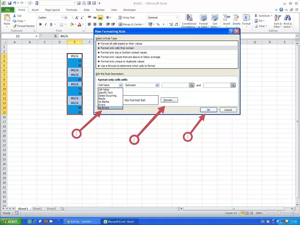Click the zoom slider in status bar

coord(280,213)
